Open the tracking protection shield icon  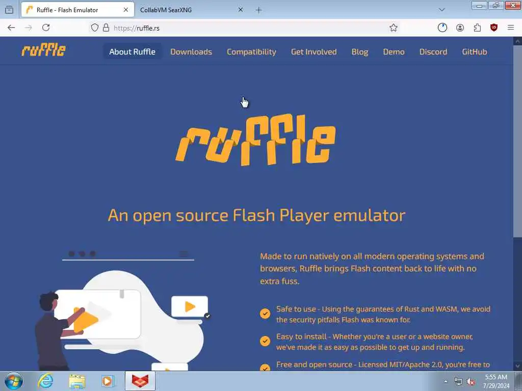point(95,28)
